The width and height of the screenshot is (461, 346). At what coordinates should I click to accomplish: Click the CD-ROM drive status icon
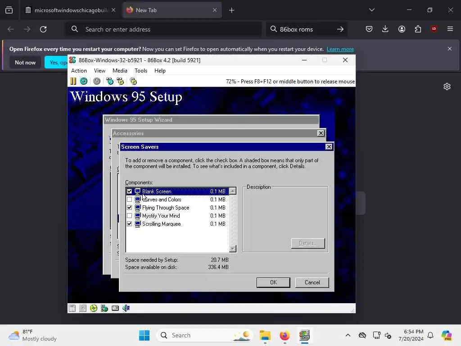click(94, 308)
